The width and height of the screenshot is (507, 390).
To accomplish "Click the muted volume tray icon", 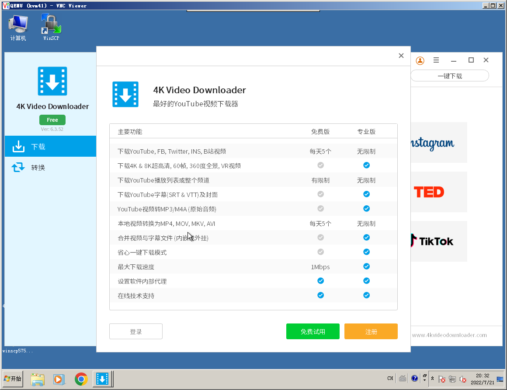I will click(463, 379).
